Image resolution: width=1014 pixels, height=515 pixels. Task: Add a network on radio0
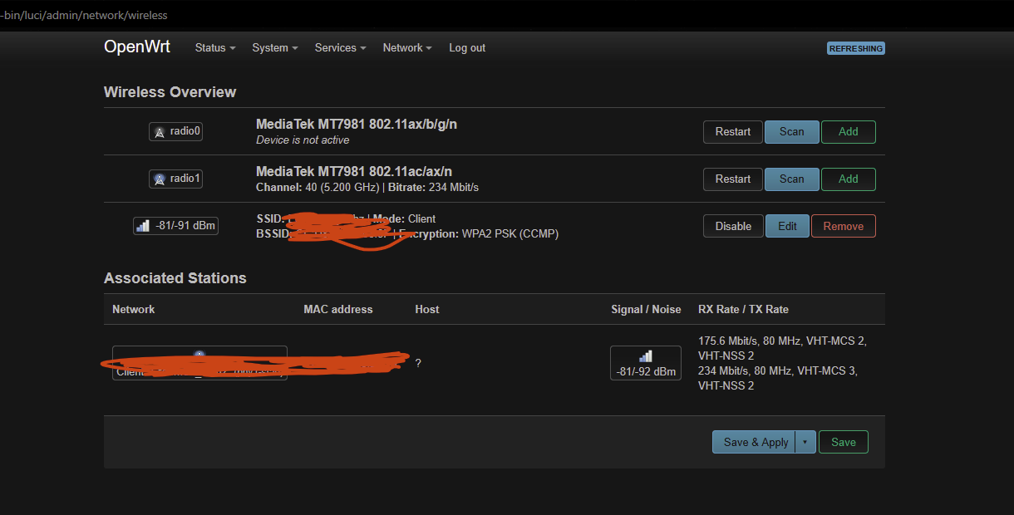tap(849, 132)
